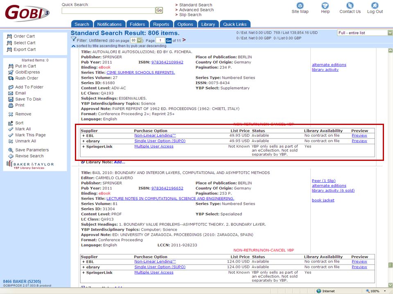Open EBL Preview link for Autovalori
Viewport: 393px width, 294px height.
click(359, 136)
